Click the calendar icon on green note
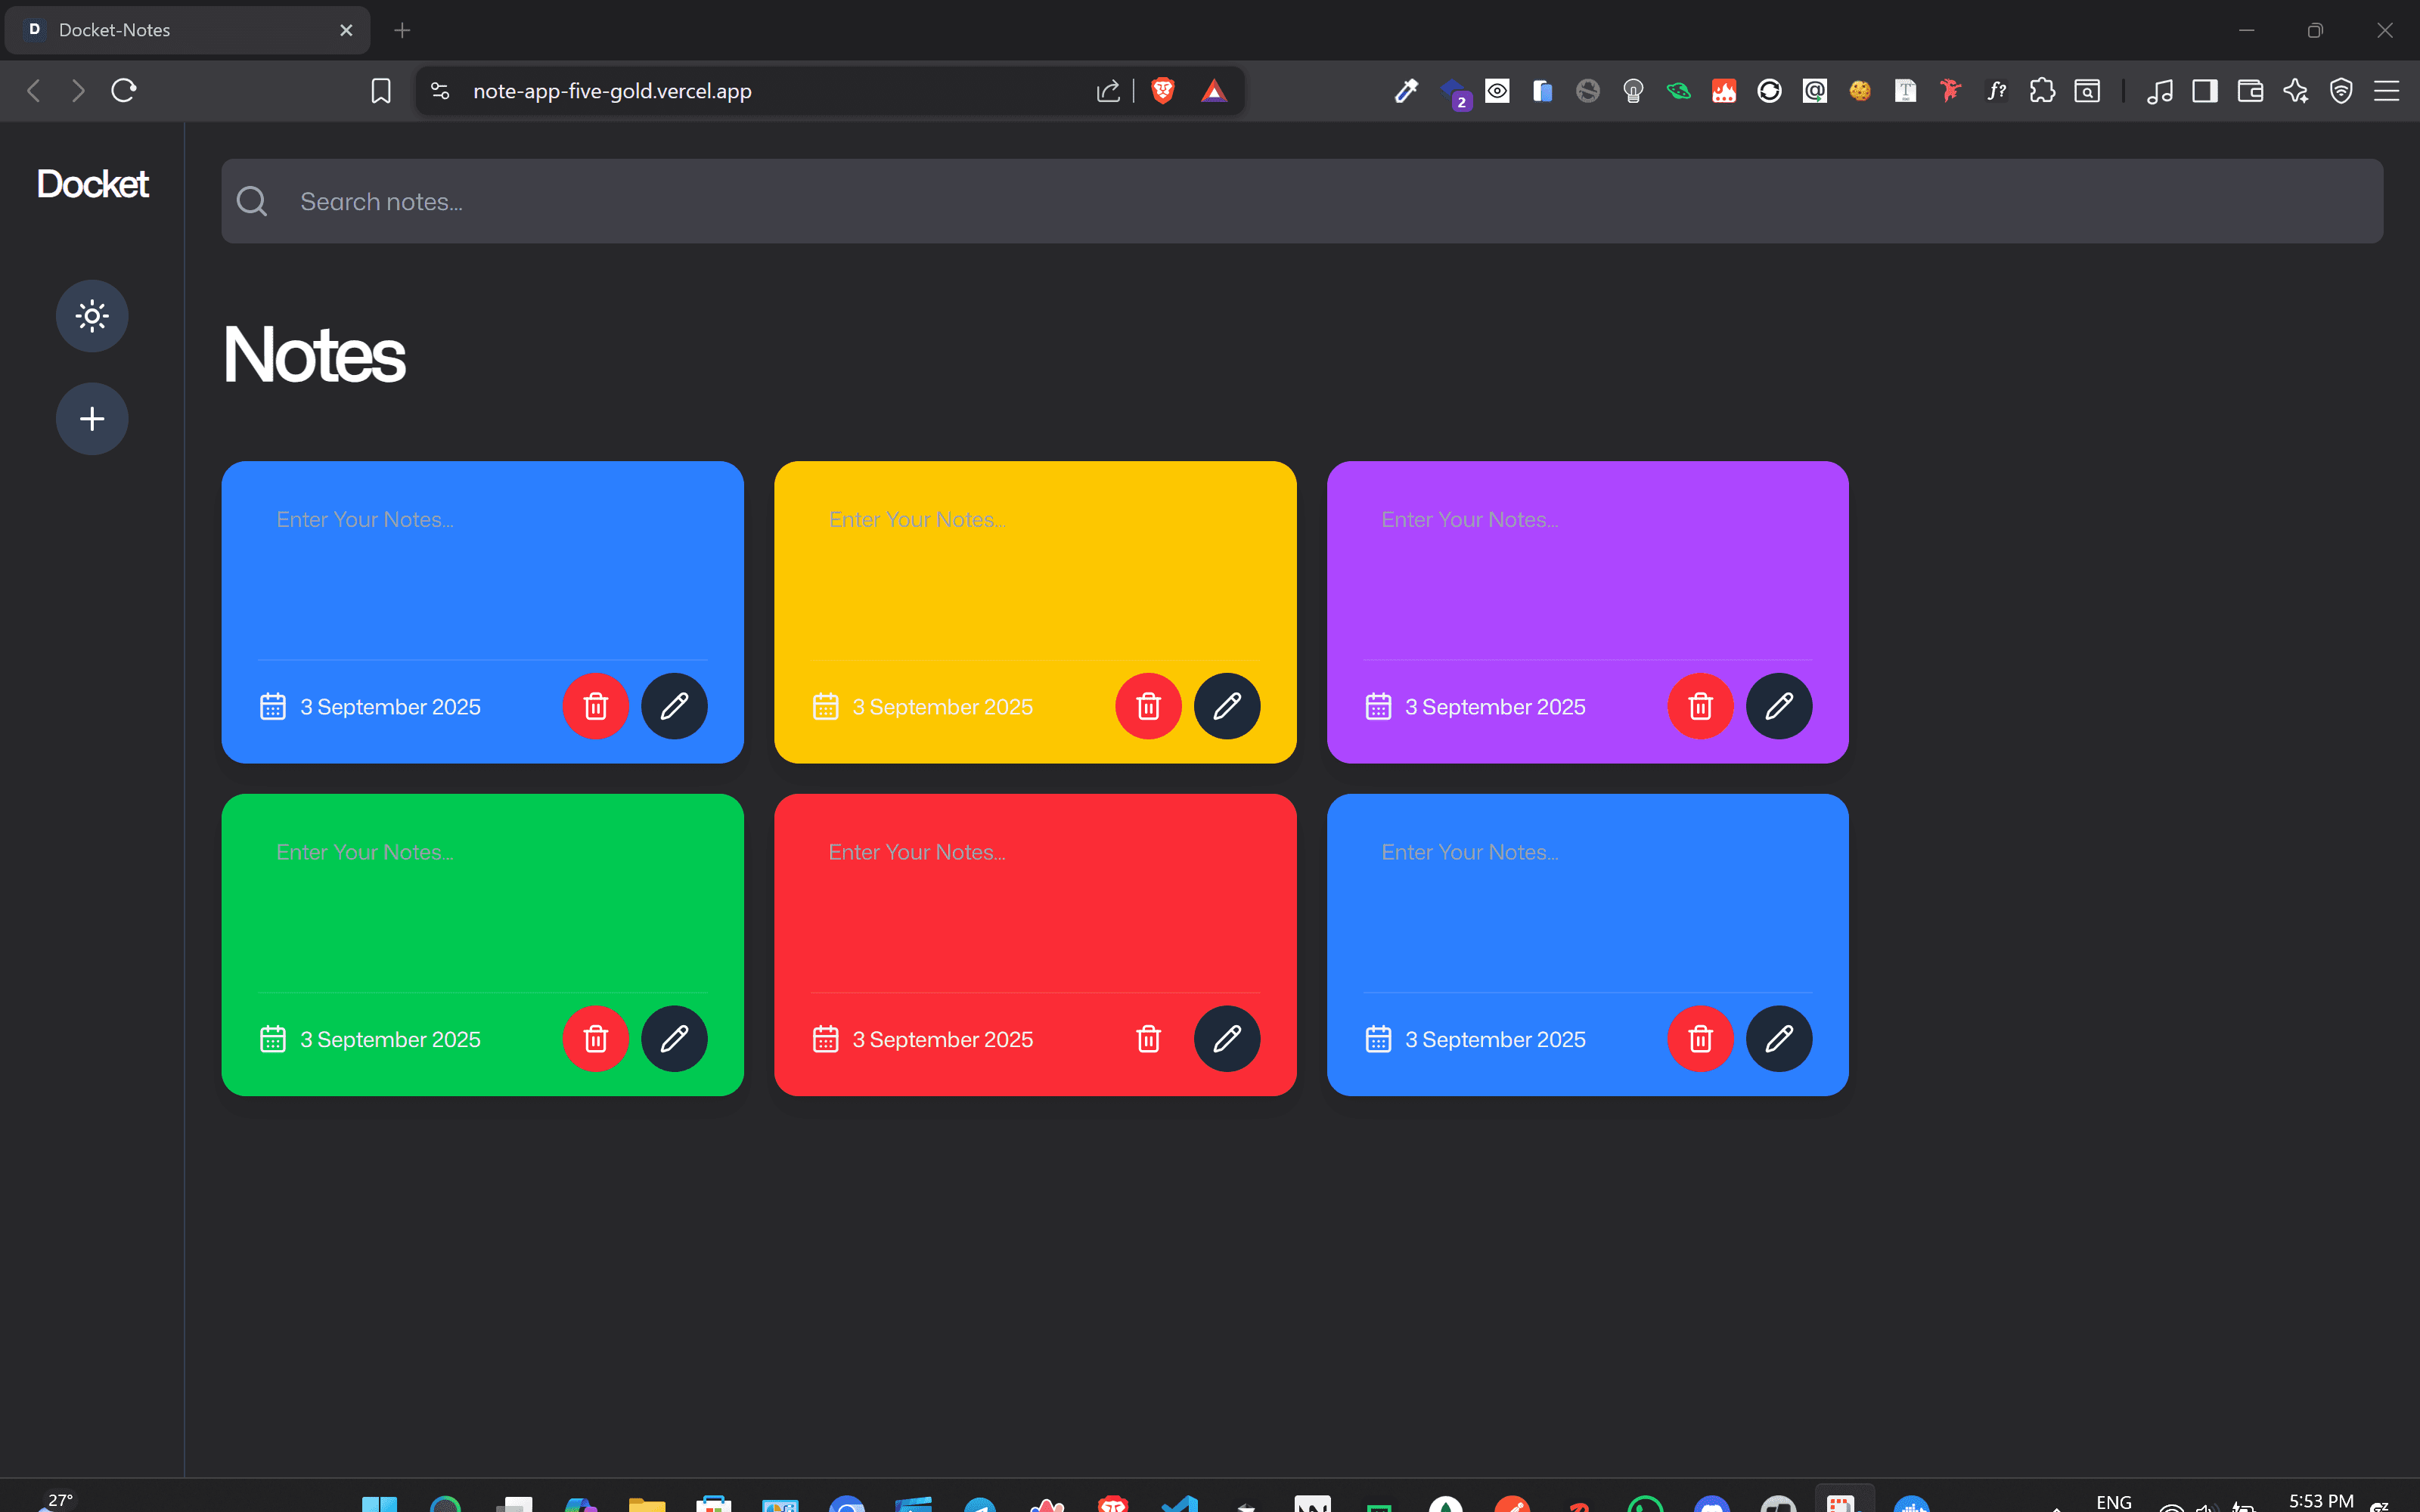 [273, 1039]
